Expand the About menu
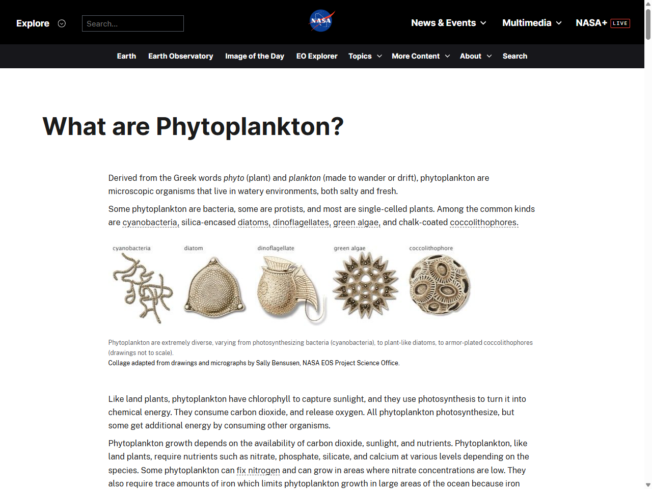The width and height of the screenshot is (652, 489). click(x=475, y=56)
